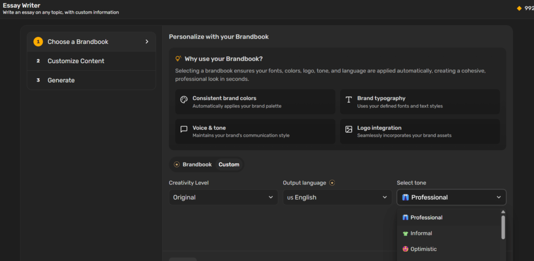Screen dimensions: 534x261
Task: Click the speech bubble icon for Voice & tone
Action: [x=184, y=129]
